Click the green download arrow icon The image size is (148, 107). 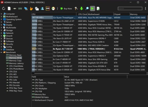82,9
